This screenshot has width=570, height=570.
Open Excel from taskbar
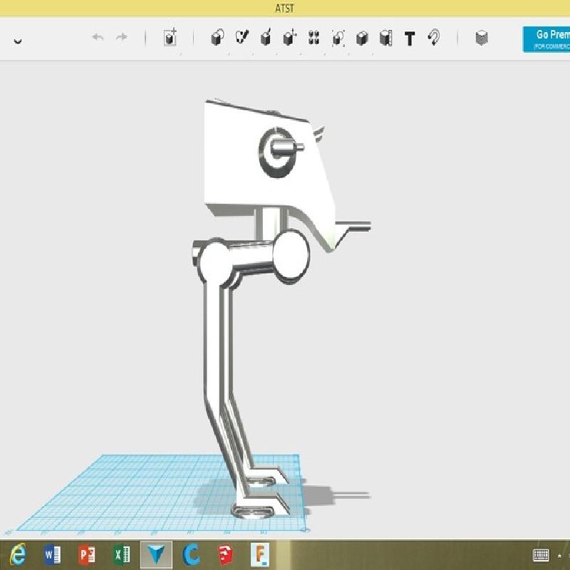point(121,555)
